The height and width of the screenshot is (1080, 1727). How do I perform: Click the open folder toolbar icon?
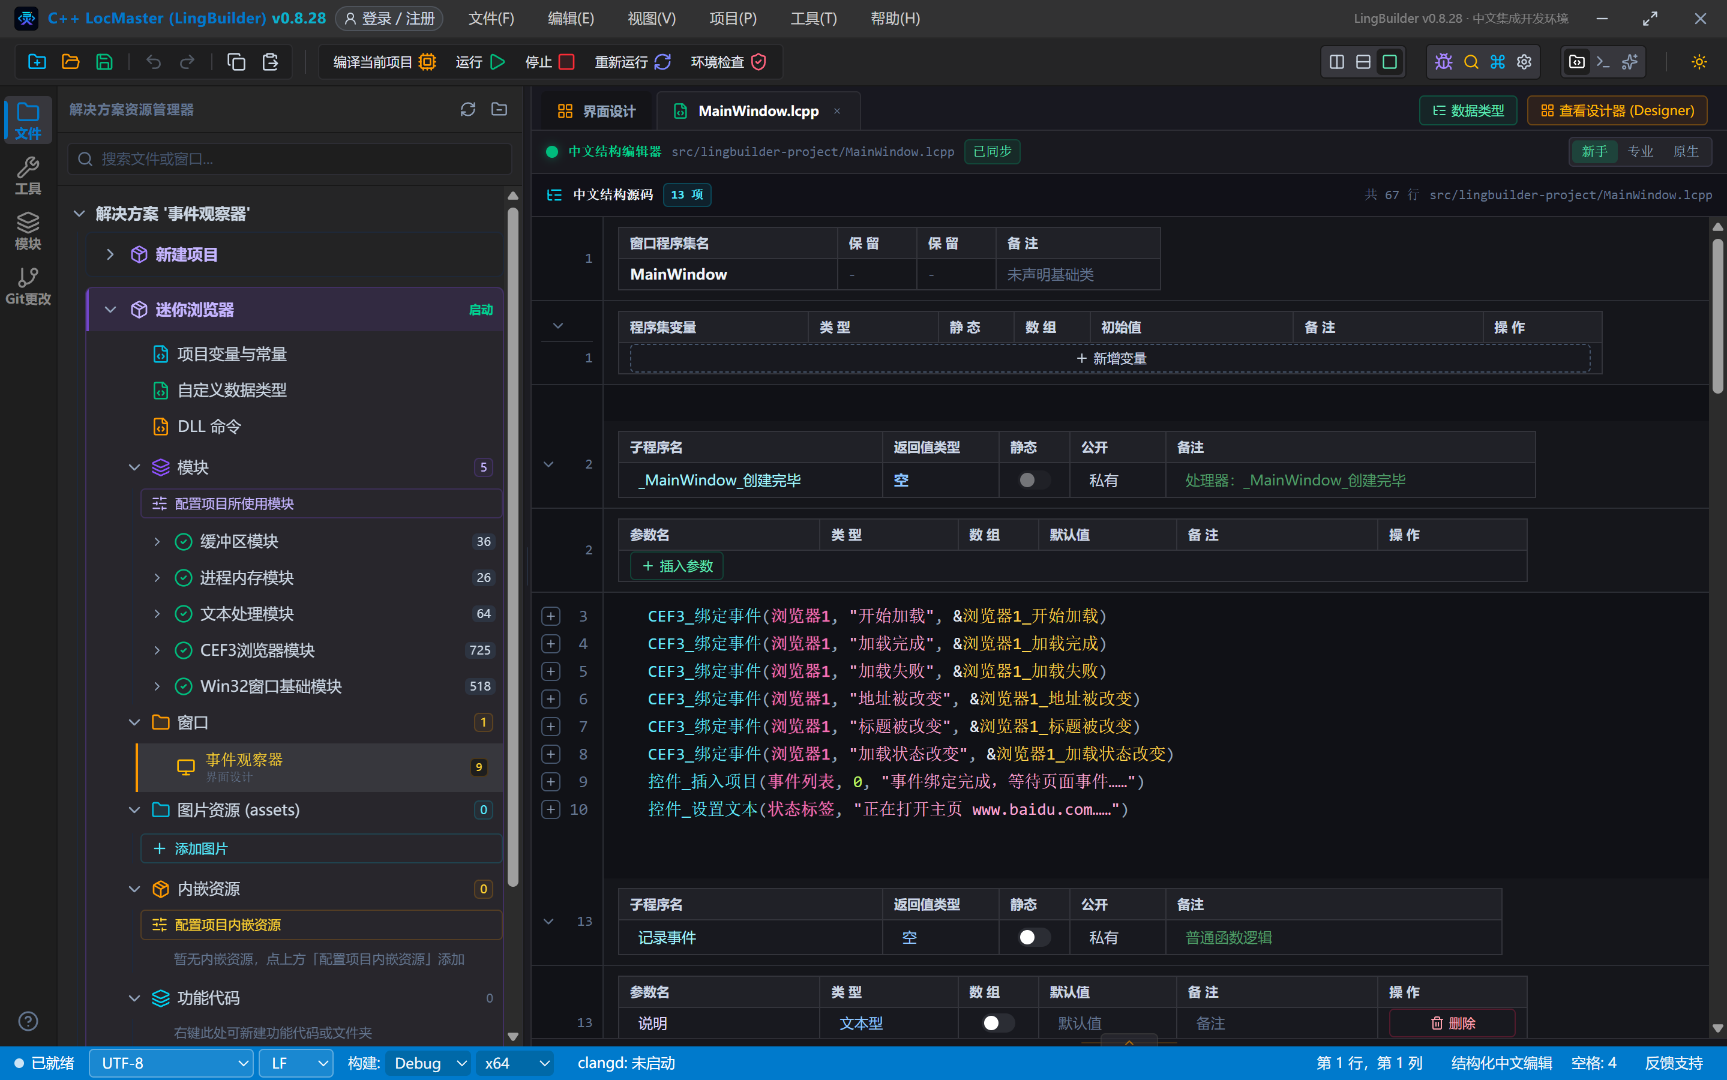pyautogui.click(x=70, y=62)
